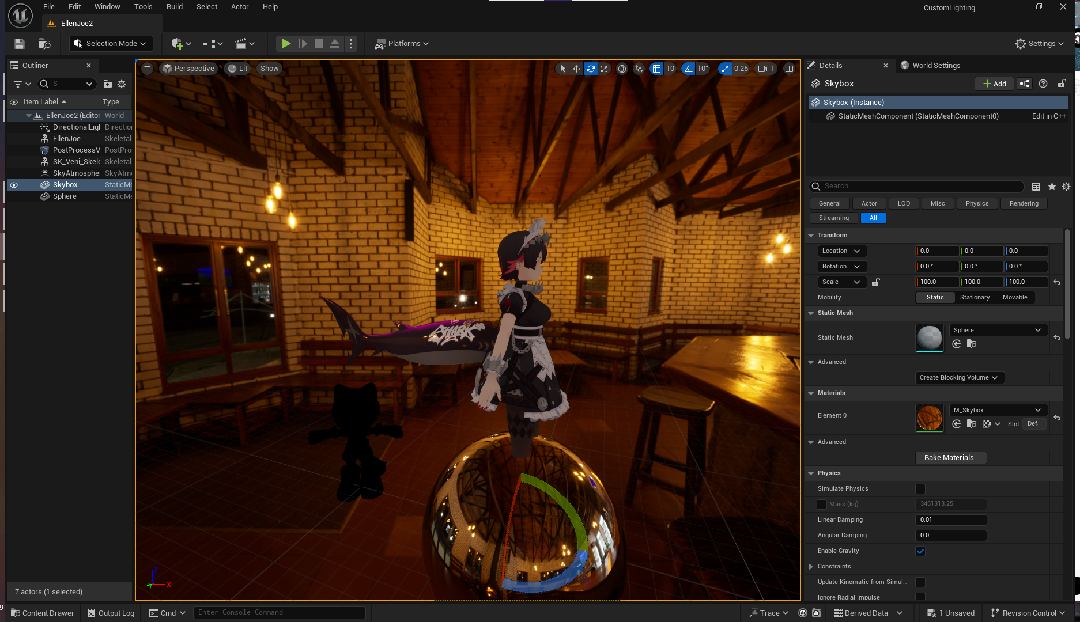Toggle favorites star filter in Details
The height and width of the screenshot is (622, 1080).
[x=1052, y=187]
